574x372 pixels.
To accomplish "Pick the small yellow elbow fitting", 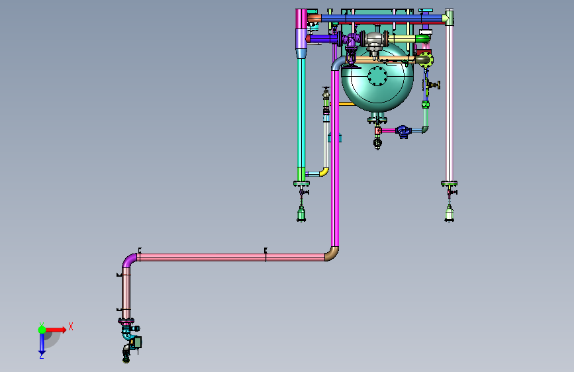I will click(x=324, y=171).
